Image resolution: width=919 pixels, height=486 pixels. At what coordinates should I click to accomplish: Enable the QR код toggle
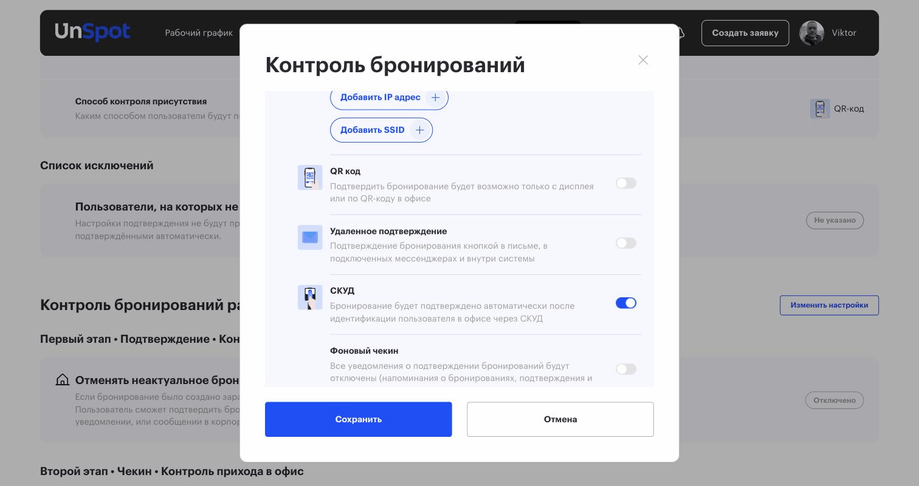(626, 183)
